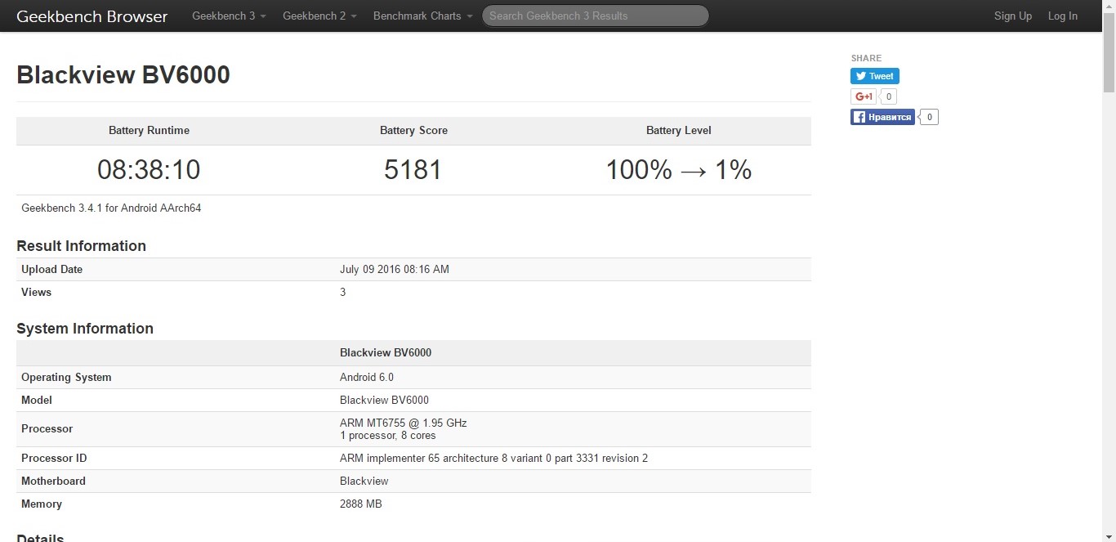This screenshot has height=542, width=1116.
Task: Click the Facebook like count bubble
Action: (x=929, y=117)
